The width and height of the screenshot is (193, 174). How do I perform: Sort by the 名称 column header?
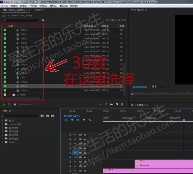coord(11,26)
